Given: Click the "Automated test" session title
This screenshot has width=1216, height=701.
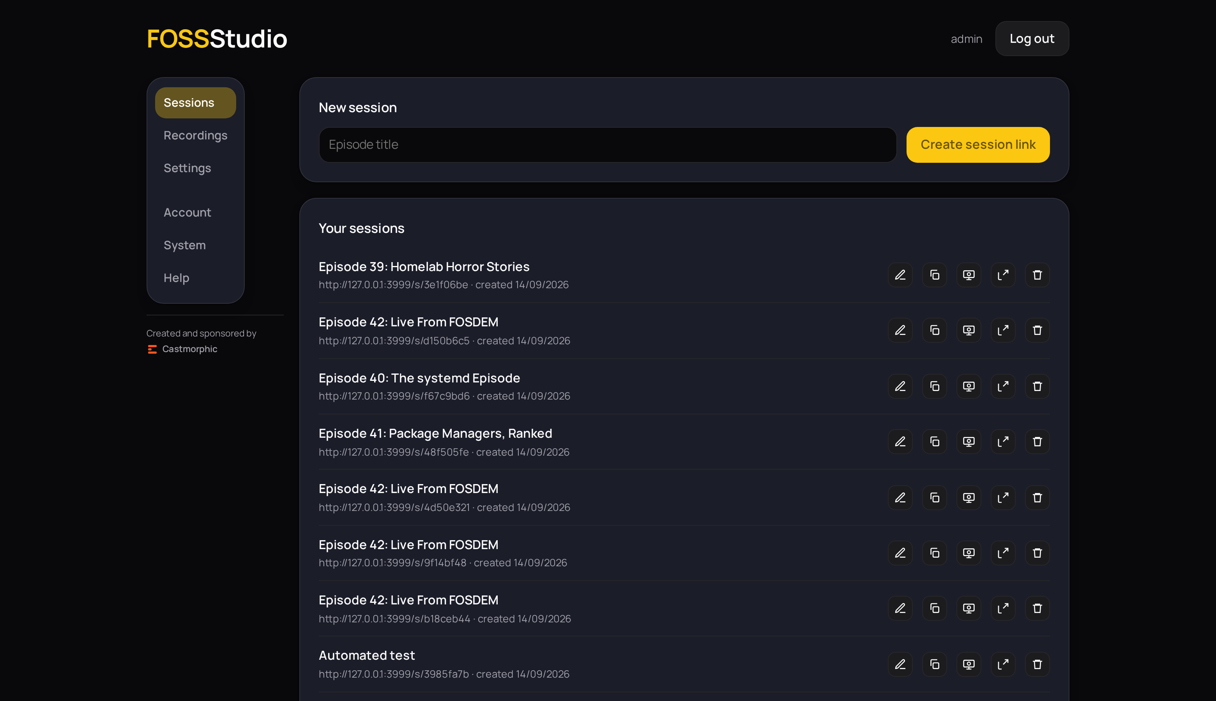Looking at the screenshot, I should (x=367, y=655).
